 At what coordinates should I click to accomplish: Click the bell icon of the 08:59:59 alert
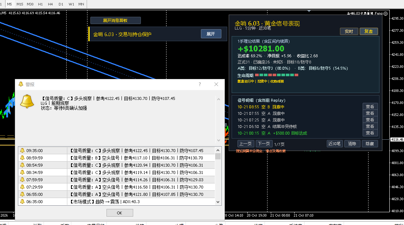point(22,158)
